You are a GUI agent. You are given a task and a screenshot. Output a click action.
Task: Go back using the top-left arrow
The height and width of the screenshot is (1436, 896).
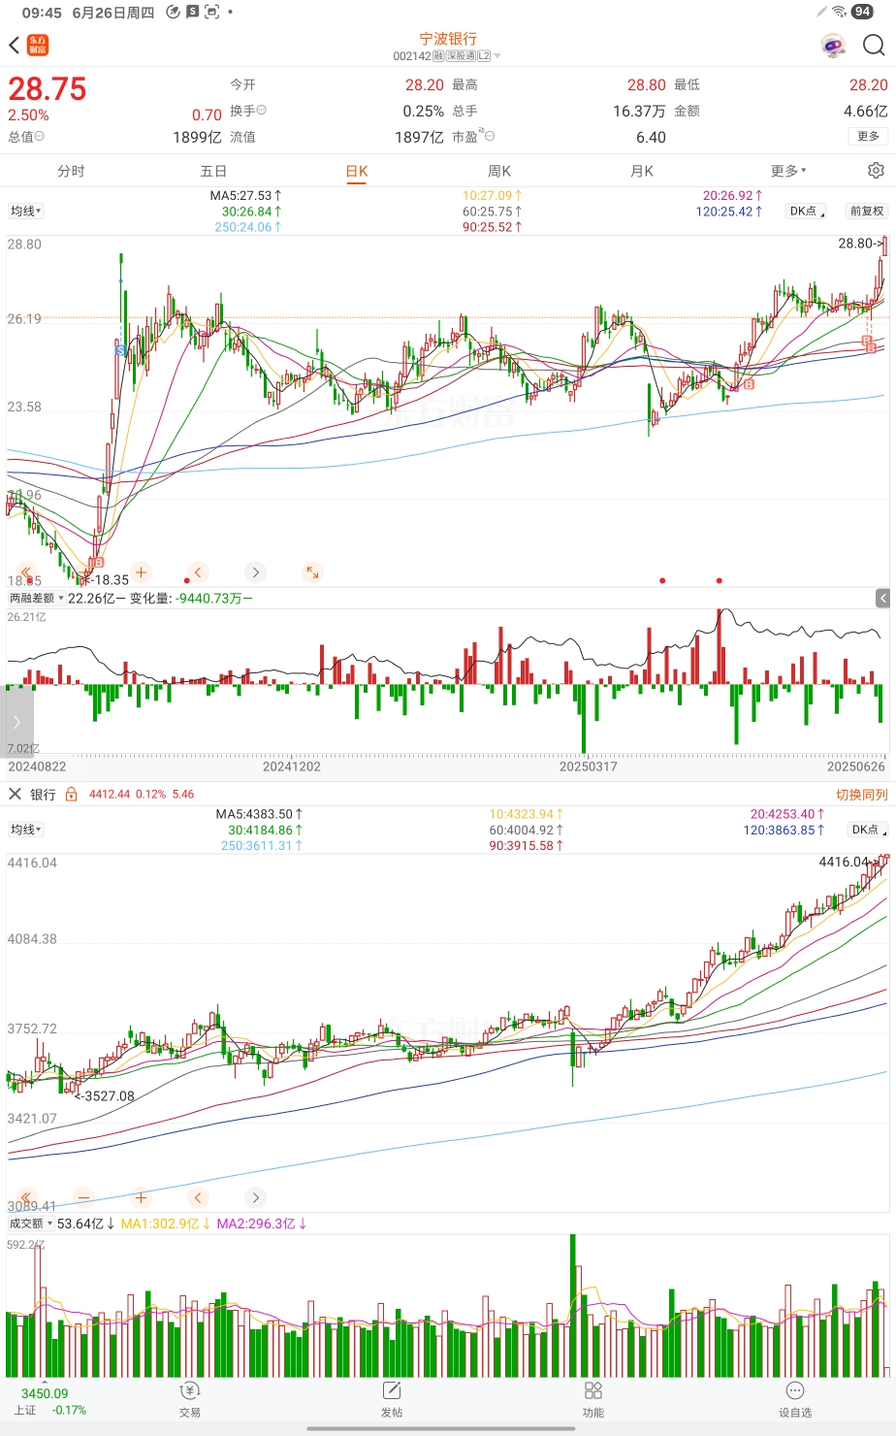pos(14,46)
